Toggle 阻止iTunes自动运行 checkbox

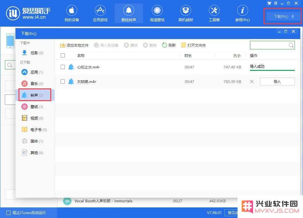pyautogui.click(x=8, y=213)
